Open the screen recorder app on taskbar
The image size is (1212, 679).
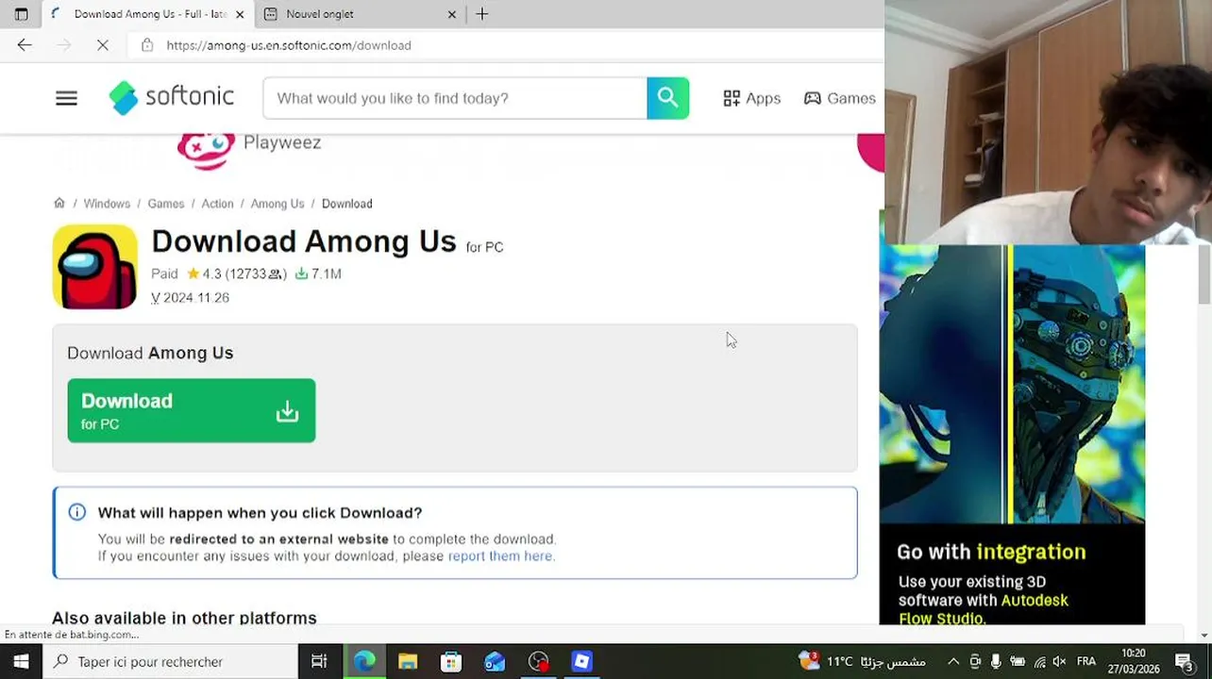point(538,662)
